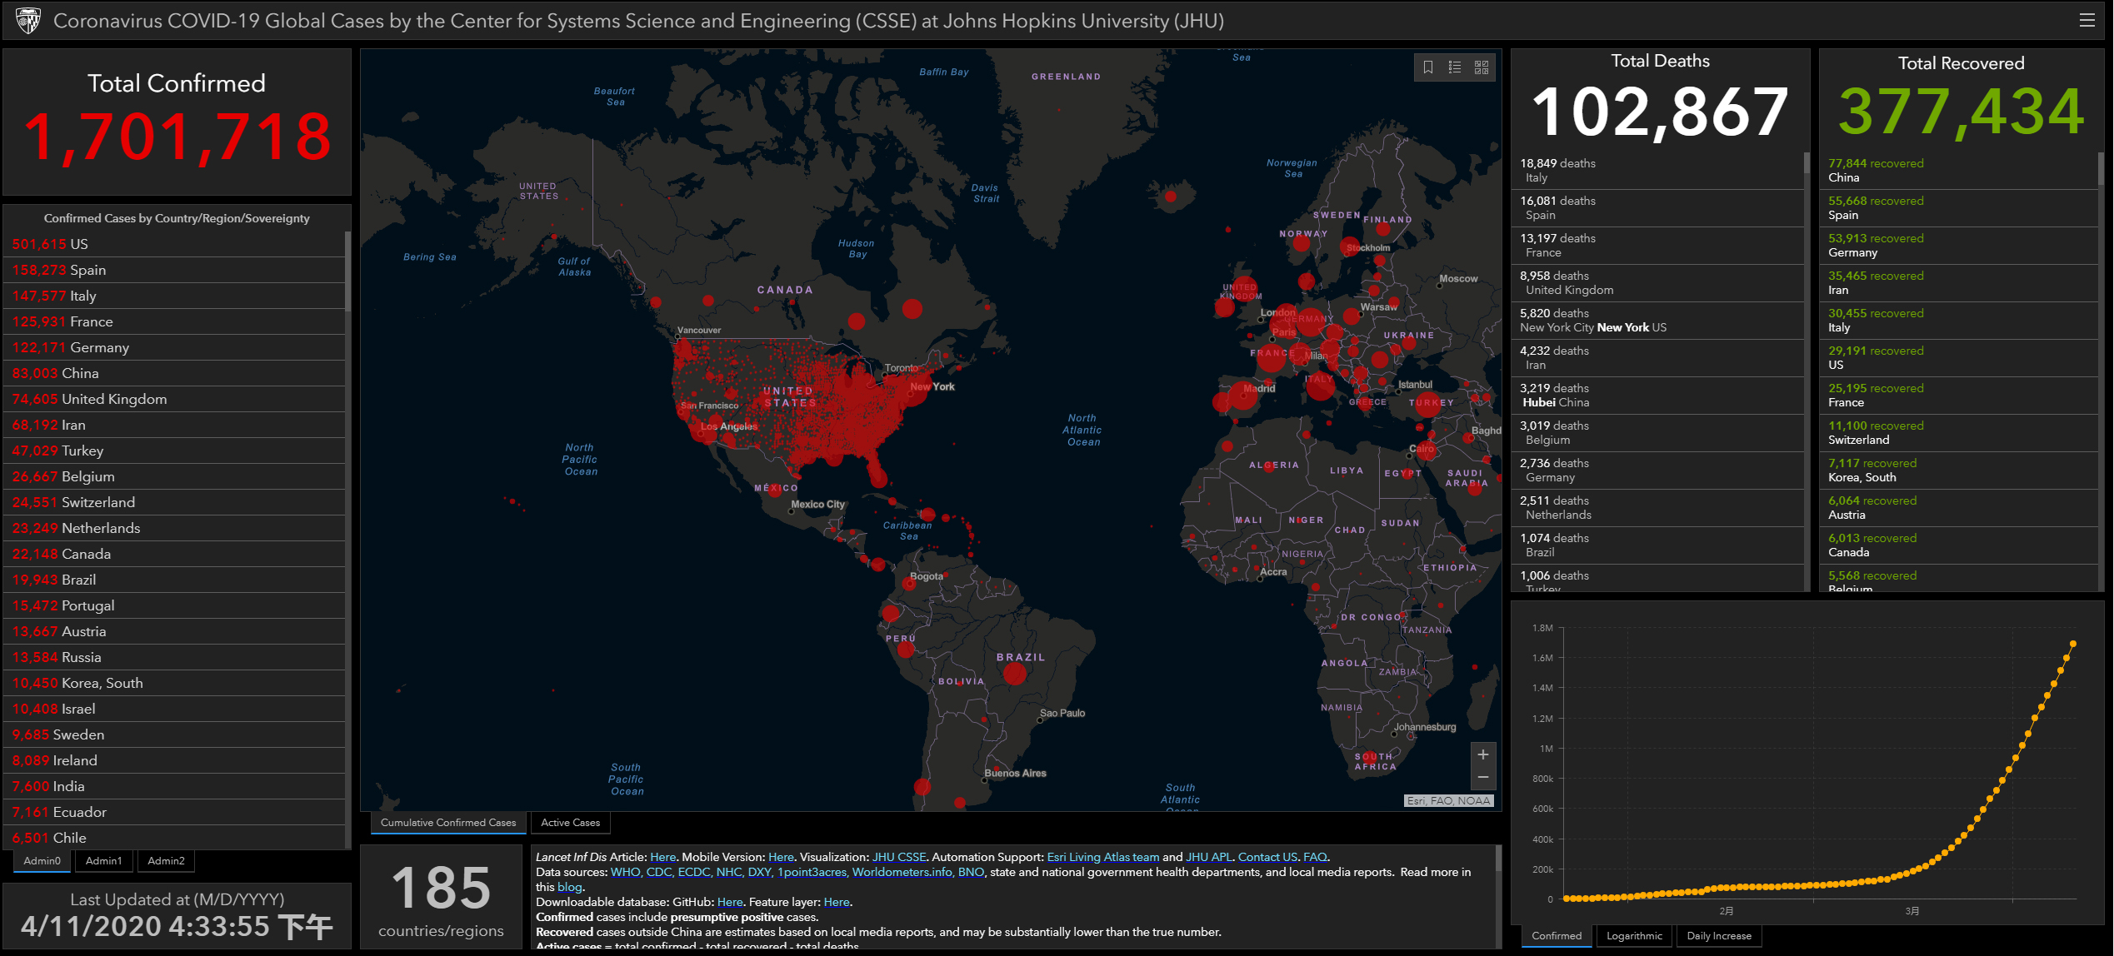
Task: Show the Logarithmic chart tab
Action: pyautogui.click(x=1634, y=936)
